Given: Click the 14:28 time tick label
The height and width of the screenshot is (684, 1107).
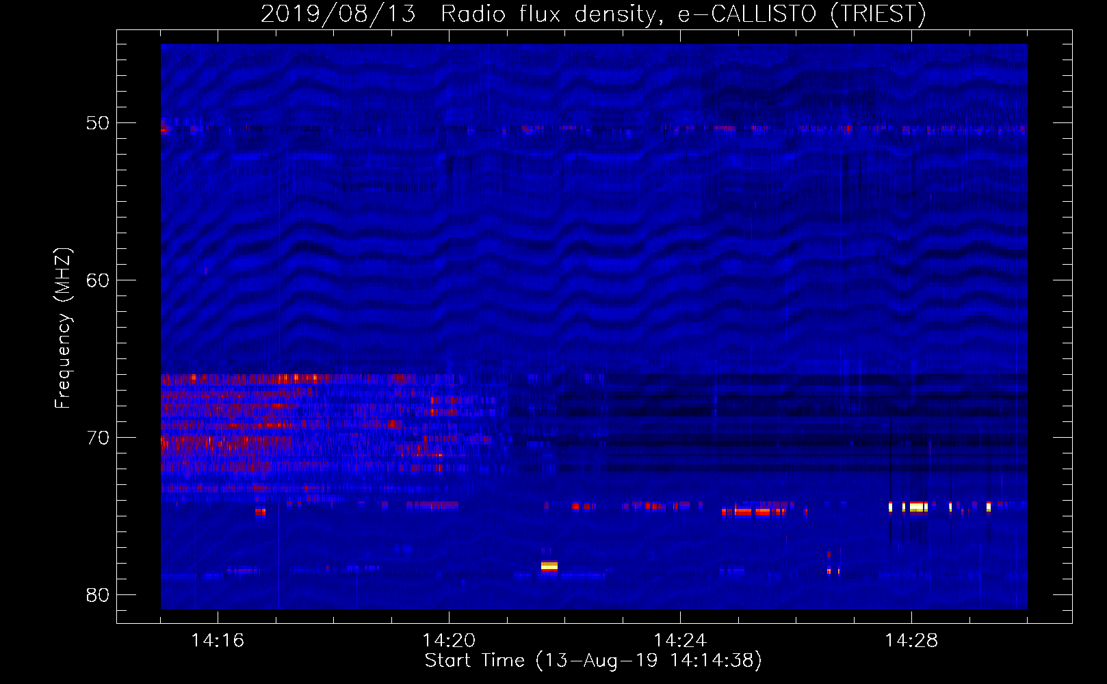Looking at the screenshot, I should point(911,641).
